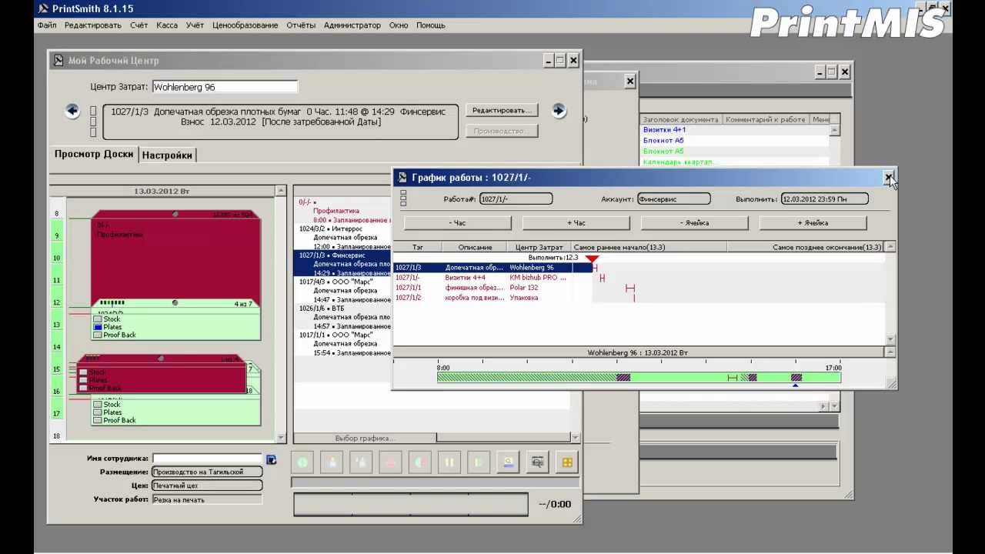Go to next job with right arrow
The height and width of the screenshot is (554, 985).
click(x=559, y=111)
